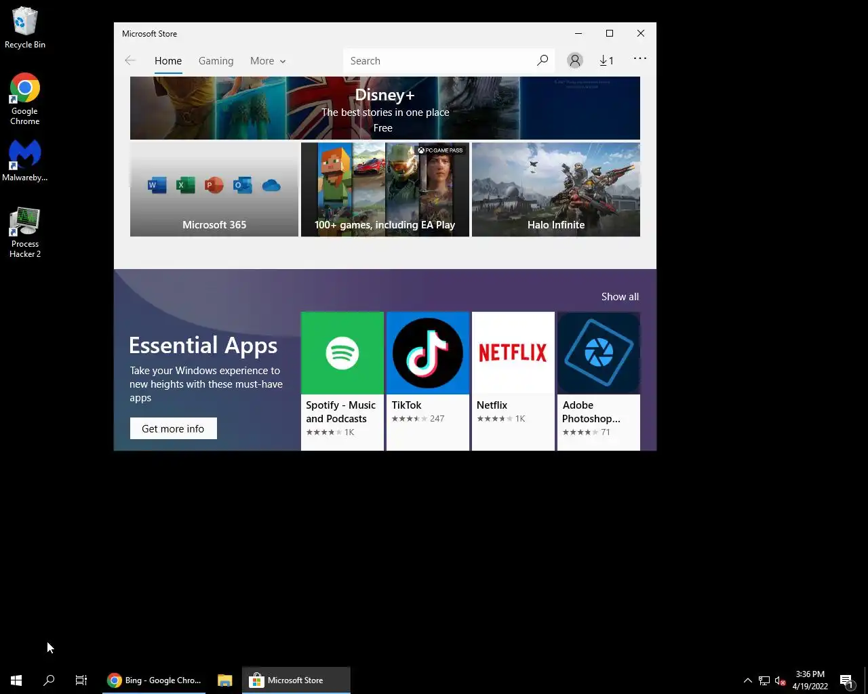Open the Halo Infinite tile
Screen dimensions: 868x694
point(556,190)
